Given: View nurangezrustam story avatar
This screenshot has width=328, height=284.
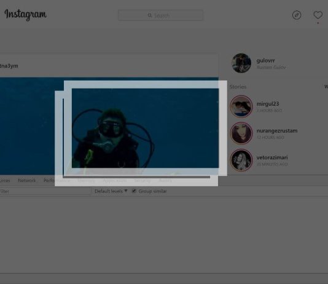Looking at the screenshot, I should tap(241, 133).
